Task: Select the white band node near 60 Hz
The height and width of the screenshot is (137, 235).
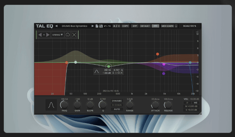Action: point(76,62)
